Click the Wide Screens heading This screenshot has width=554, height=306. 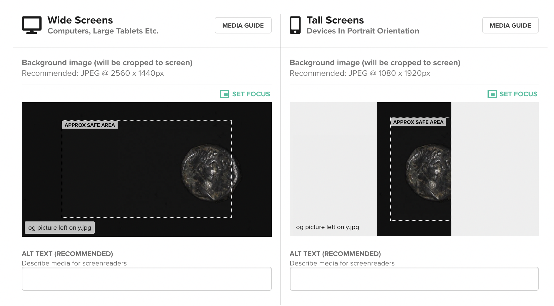(x=80, y=20)
